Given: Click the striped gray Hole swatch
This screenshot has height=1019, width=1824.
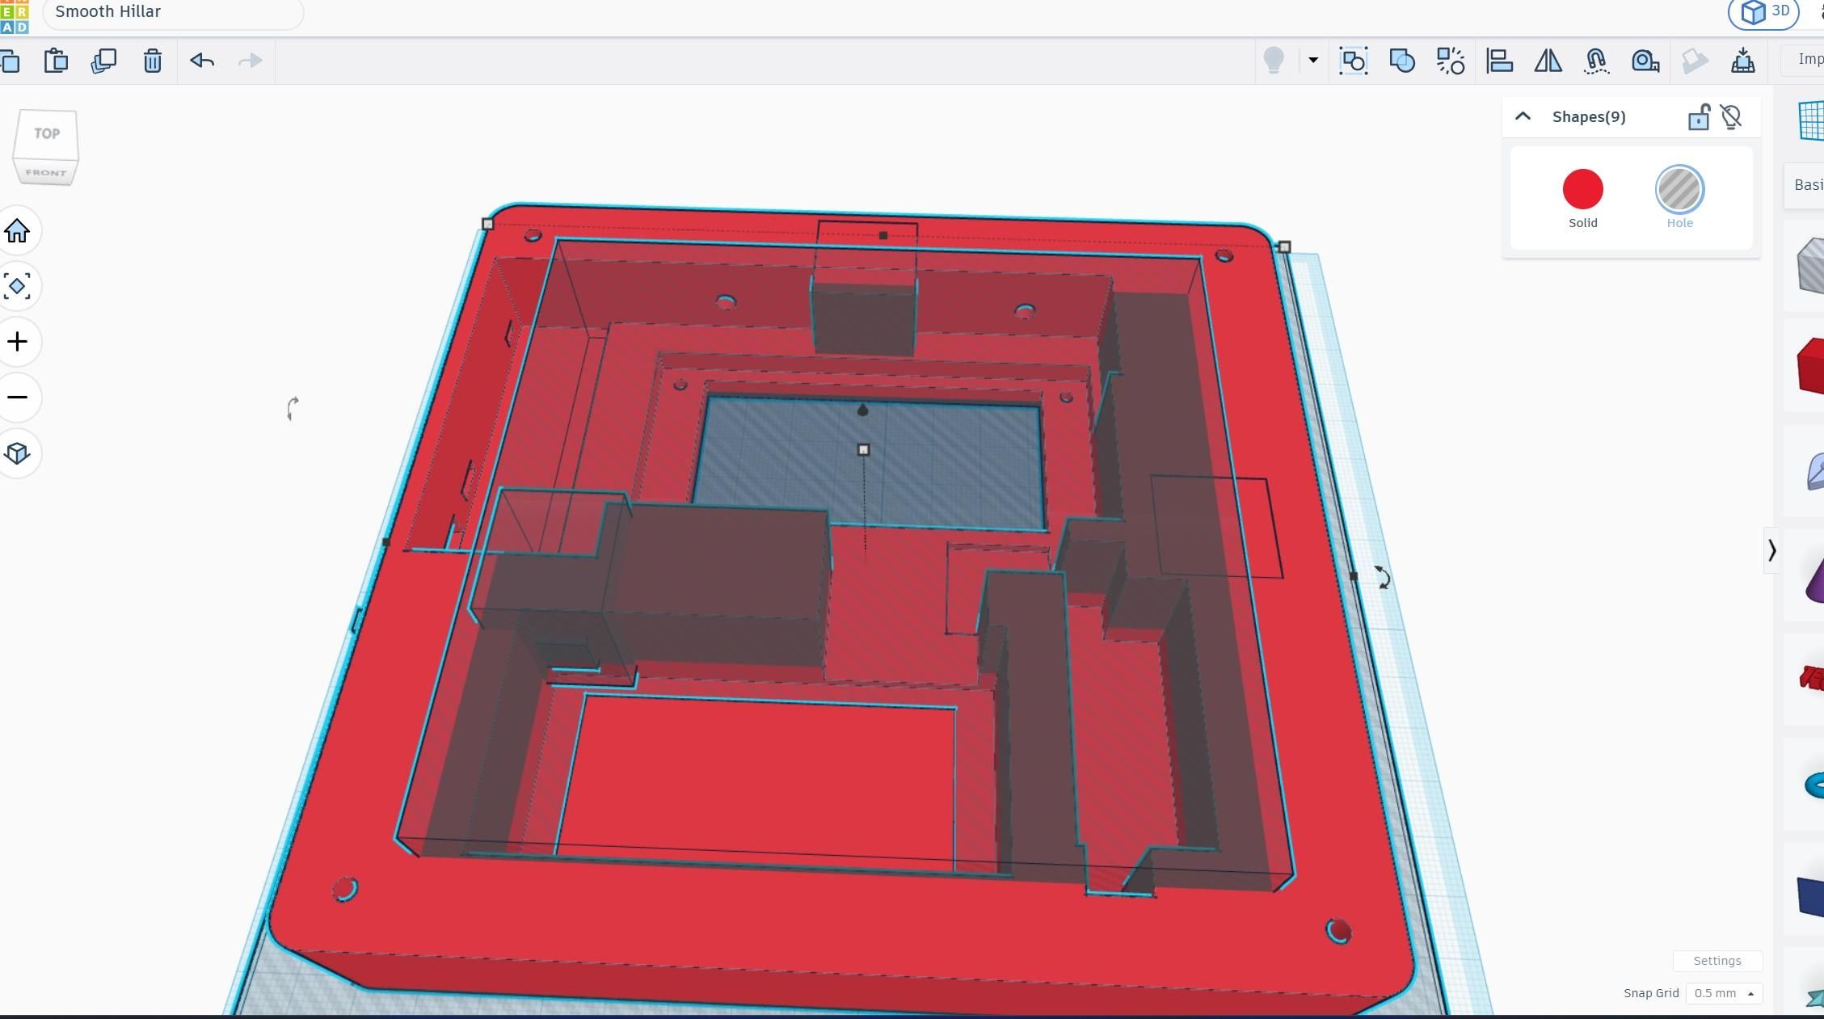Looking at the screenshot, I should click(x=1679, y=189).
